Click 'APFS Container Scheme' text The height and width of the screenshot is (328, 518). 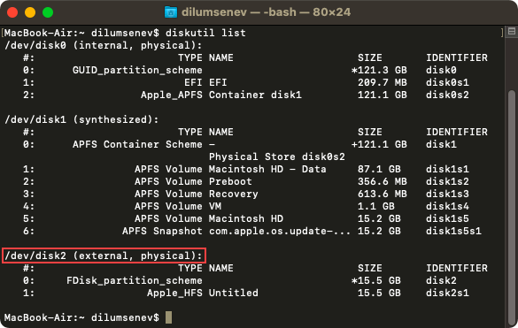(x=137, y=144)
